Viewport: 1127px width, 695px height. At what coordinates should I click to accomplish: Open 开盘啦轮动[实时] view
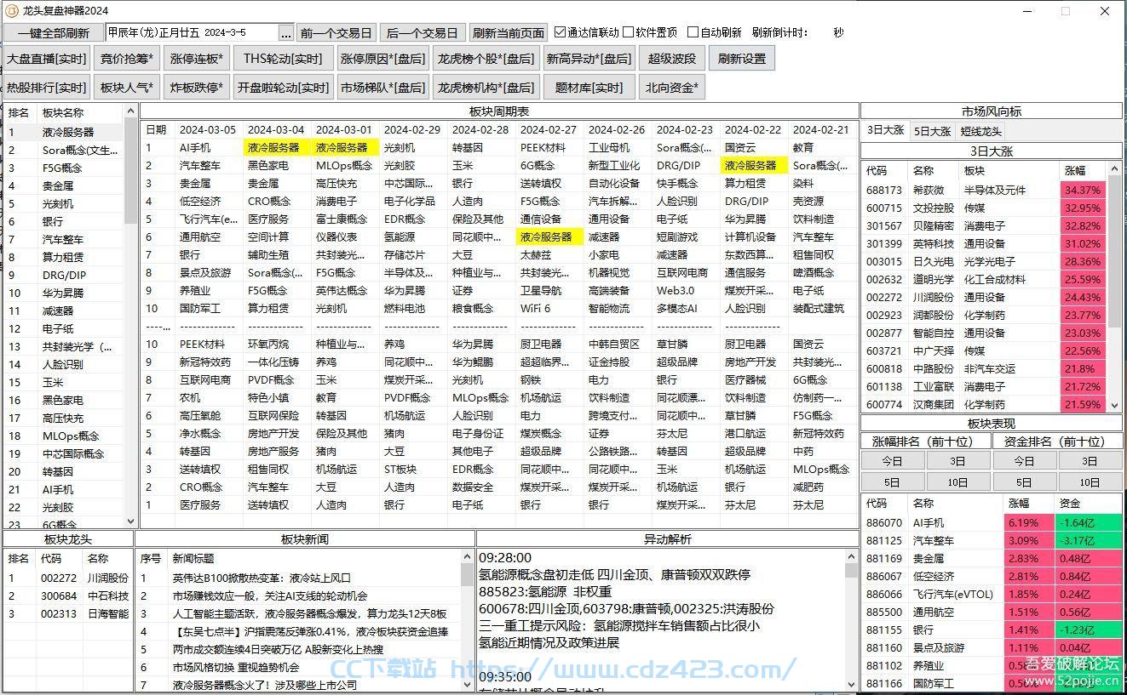click(283, 87)
